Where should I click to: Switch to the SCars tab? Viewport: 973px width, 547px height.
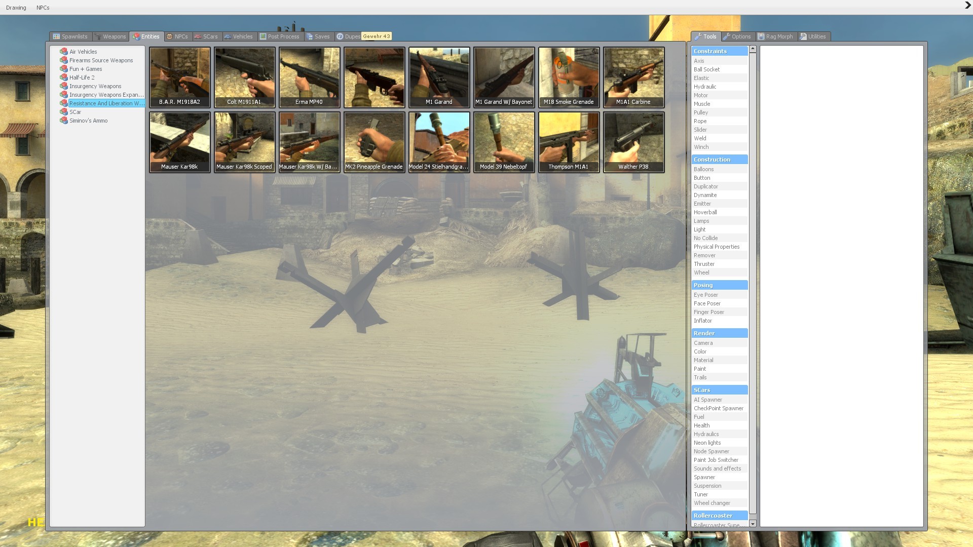point(206,36)
